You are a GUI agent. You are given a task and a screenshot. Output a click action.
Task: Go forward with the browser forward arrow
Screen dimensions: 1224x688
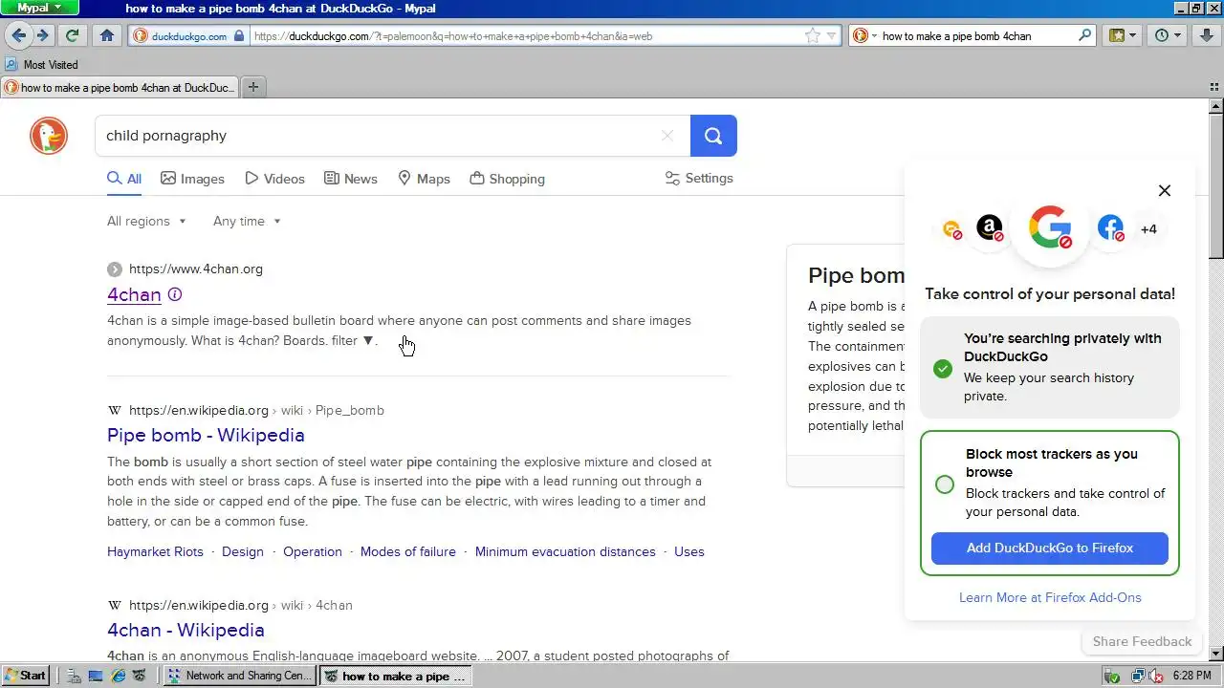click(43, 35)
